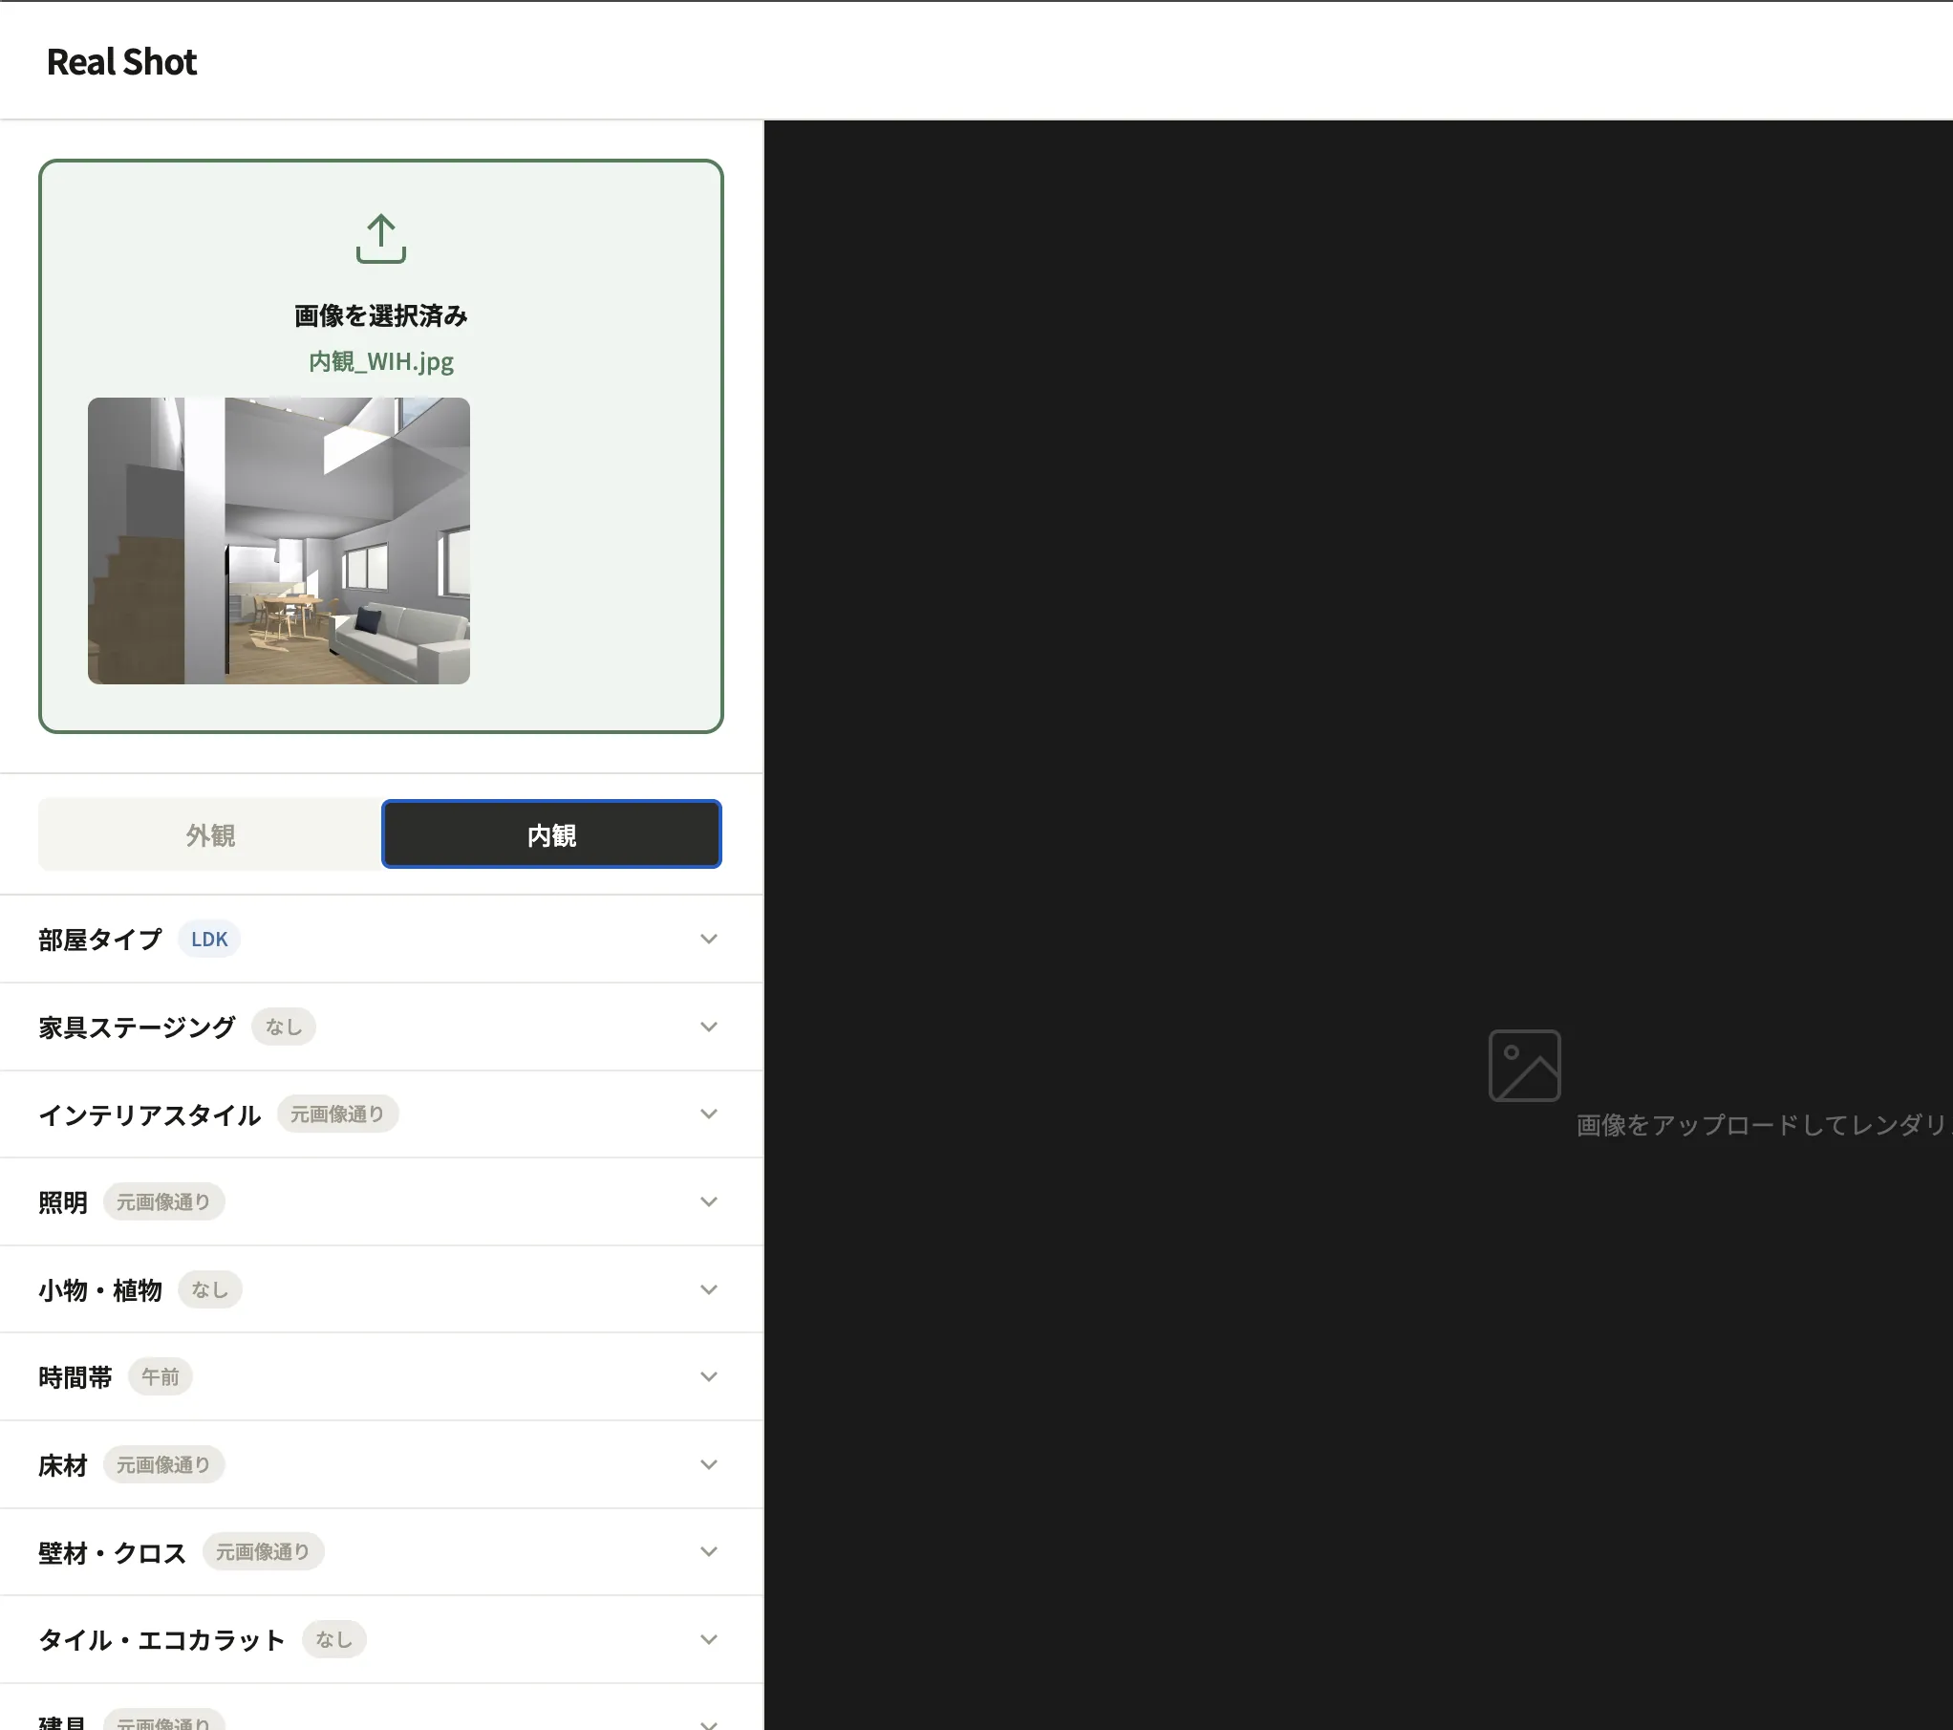The width and height of the screenshot is (1953, 1730).
Task: Expand the 壁材・クロス chevron
Action: [709, 1551]
